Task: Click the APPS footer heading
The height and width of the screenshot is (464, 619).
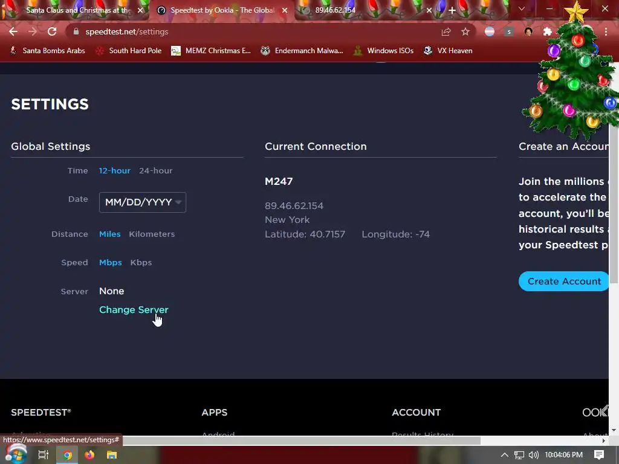Action: click(x=215, y=412)
